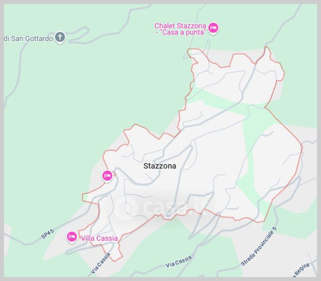Click the diagonal Via Cassia label near Villa Cassia

point(100,263)
